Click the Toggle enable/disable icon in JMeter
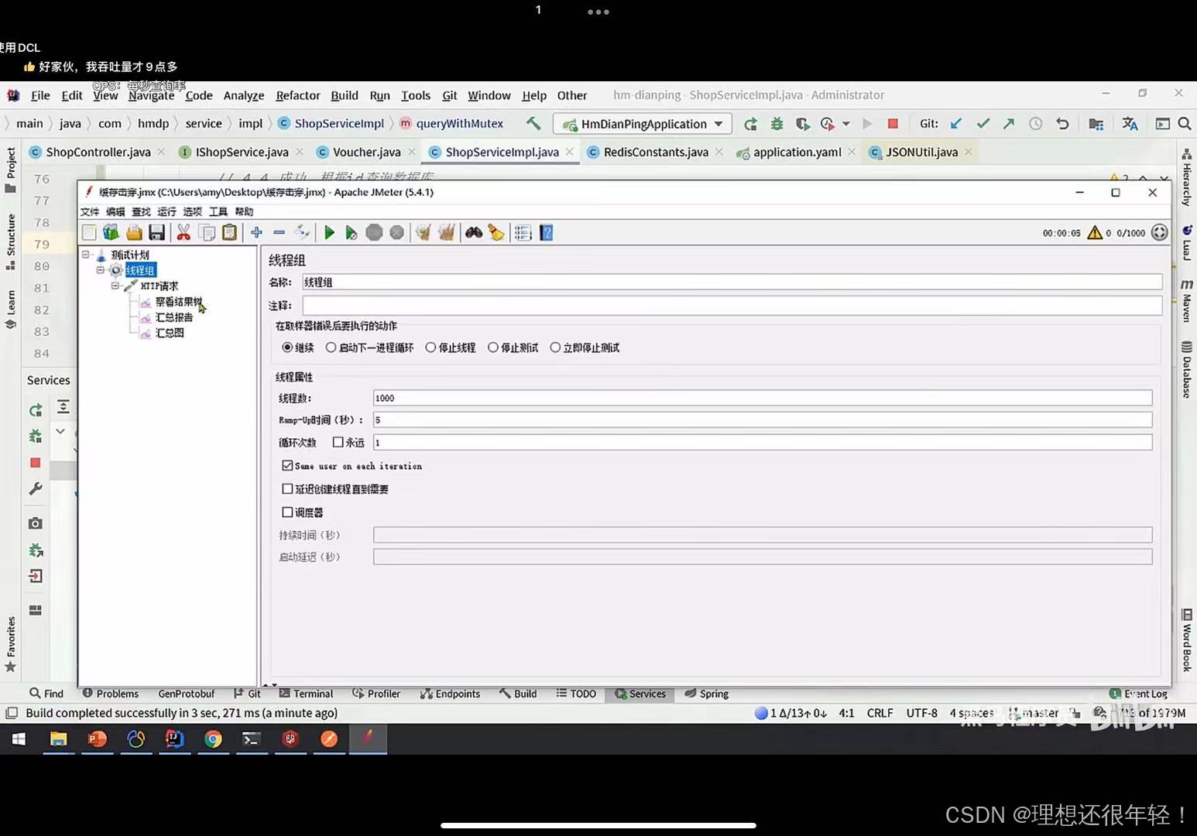This screenshot has width=1197, height=836. click(x=302, y=232)
